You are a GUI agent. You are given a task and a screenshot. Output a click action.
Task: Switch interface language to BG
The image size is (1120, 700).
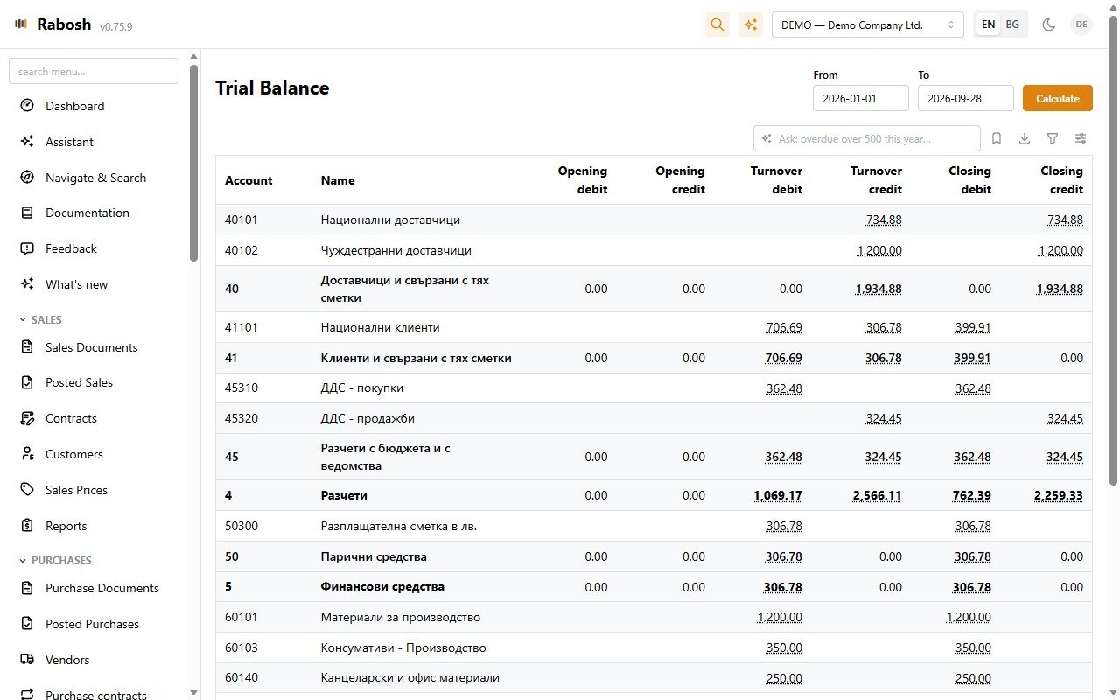tap(1012, 24)
